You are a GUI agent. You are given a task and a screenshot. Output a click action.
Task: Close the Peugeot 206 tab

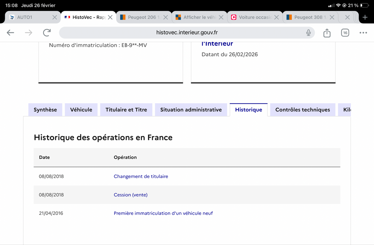tap(166, 17)
